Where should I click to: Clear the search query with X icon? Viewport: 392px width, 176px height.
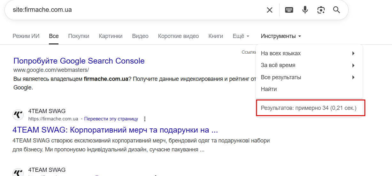[x=270, y=10]
